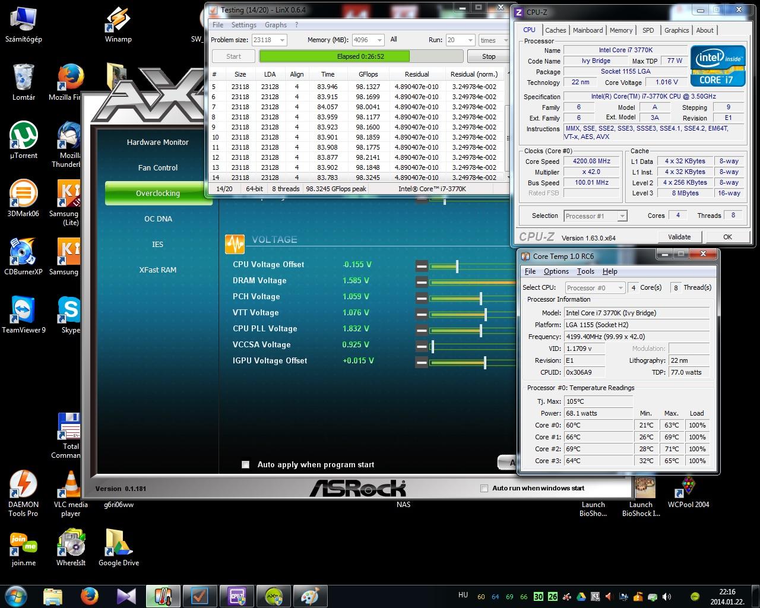Adjust the VCCSA Voltage slider handle
This screenshot has width=760, height=608.
(432, 347)
